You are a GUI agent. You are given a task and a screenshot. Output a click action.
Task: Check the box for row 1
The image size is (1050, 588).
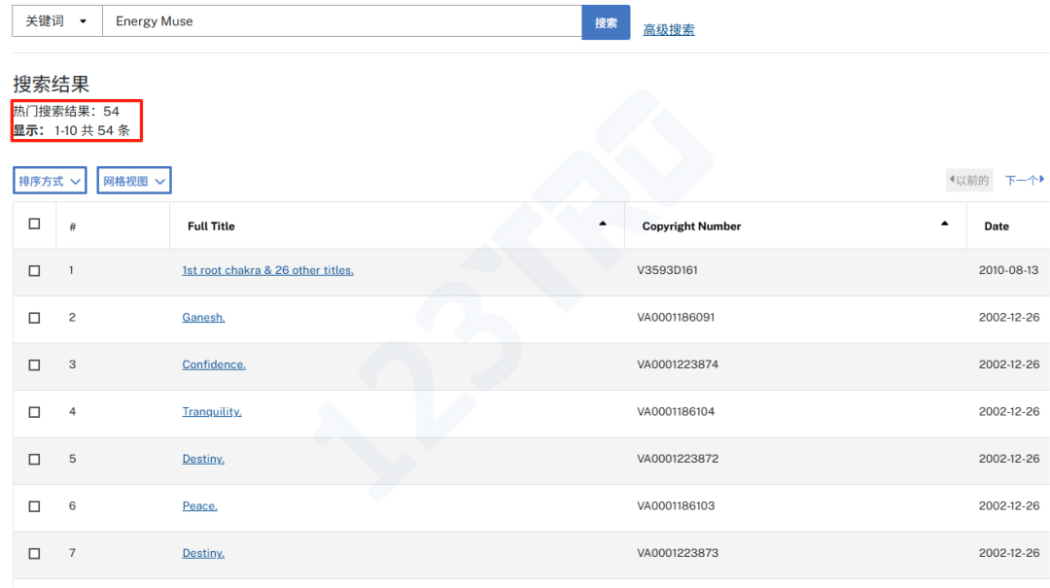tap(34, 270)
